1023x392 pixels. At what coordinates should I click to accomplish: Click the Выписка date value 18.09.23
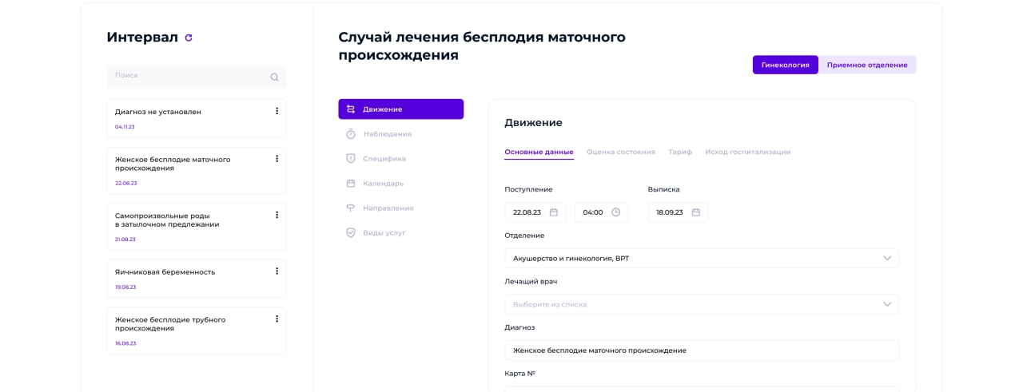coord(670,212)
